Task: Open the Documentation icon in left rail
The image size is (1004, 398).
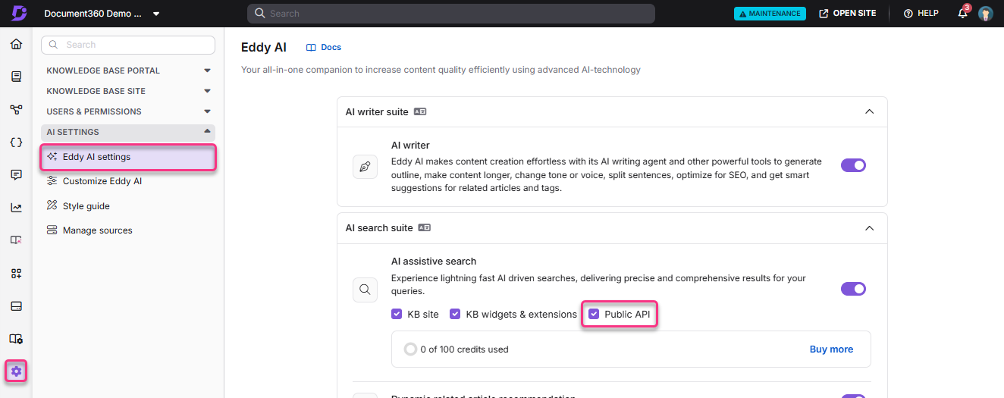Action: click(16, 77)
